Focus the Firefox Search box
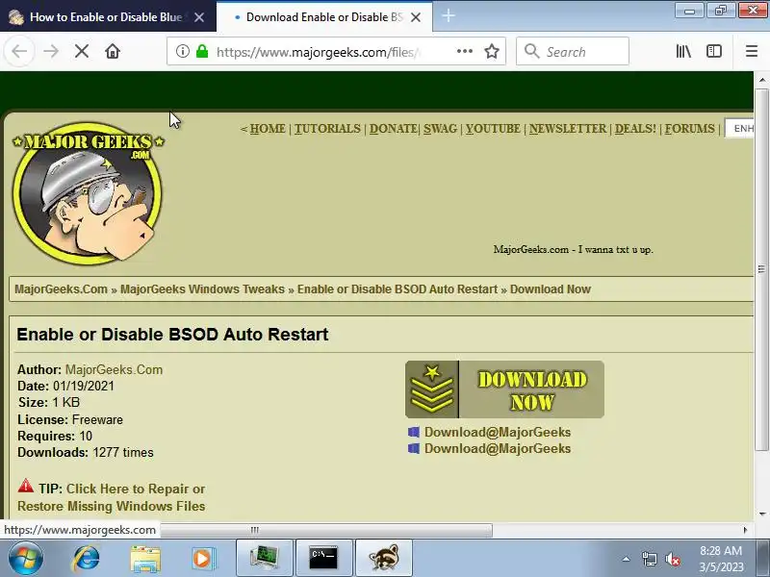This screenshot has width=770, height=577. [x=572, y=51]
